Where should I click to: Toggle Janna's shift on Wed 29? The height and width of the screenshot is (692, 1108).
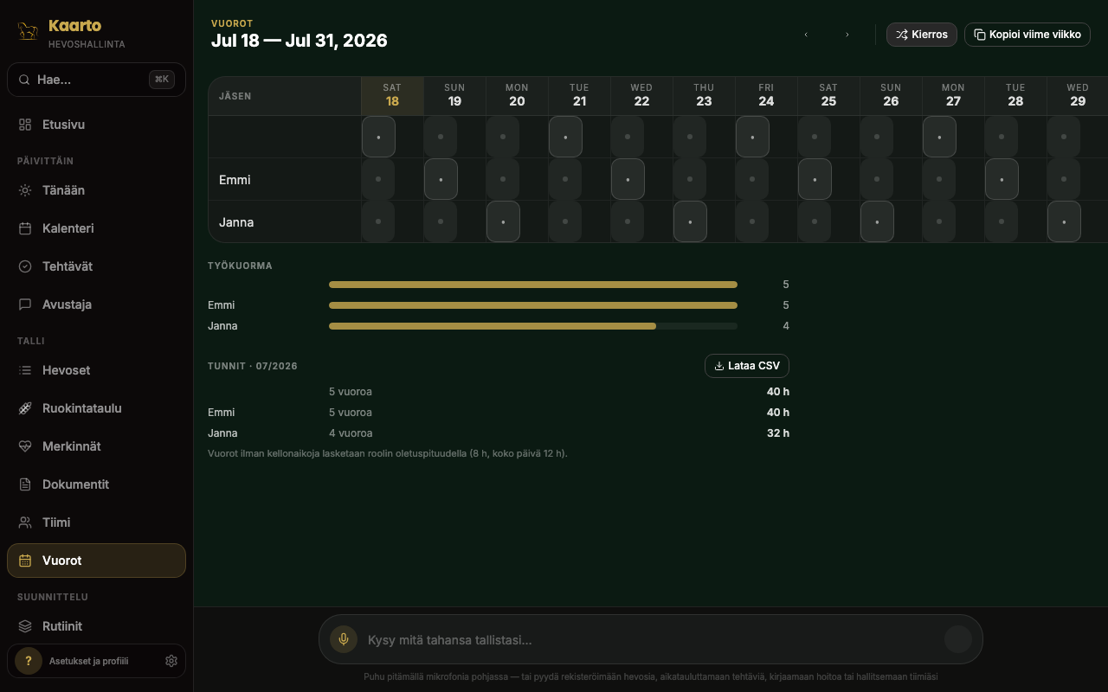[1064, 221]
